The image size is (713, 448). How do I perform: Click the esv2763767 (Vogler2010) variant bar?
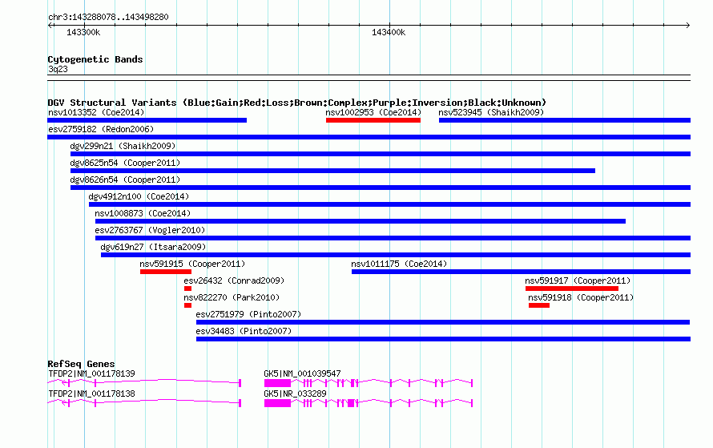tap(393, 238)
